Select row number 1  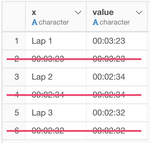click(x=17, y=41)
